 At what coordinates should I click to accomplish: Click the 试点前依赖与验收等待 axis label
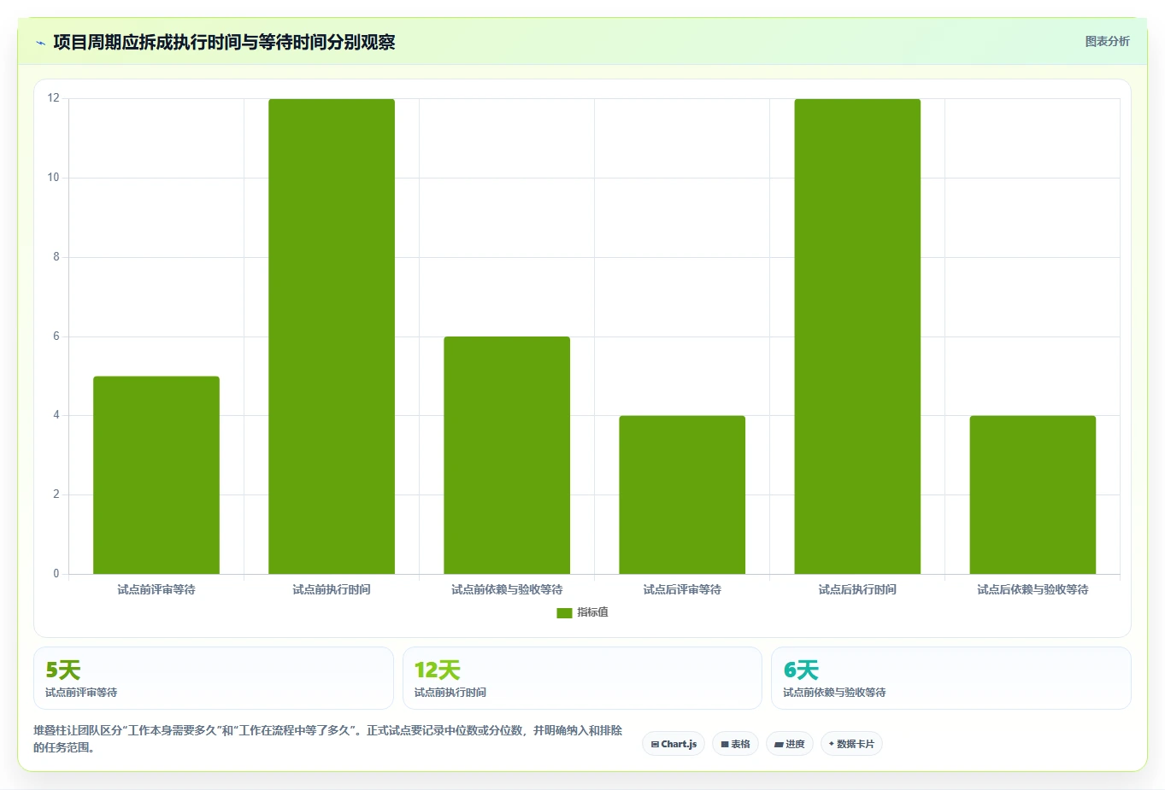[507, 589]
